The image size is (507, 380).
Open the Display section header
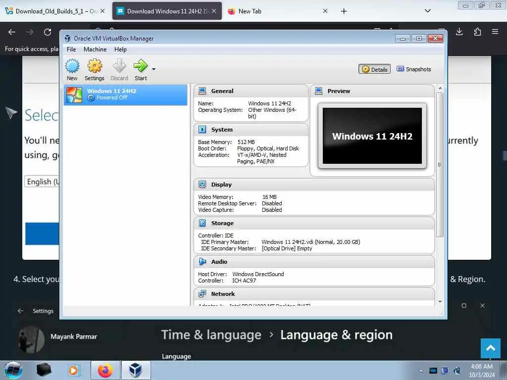click(314, 185)
